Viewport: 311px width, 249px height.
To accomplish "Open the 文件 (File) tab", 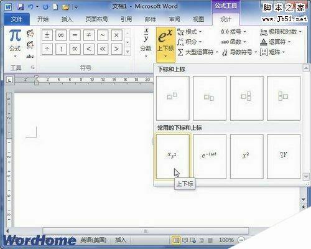I will pos(17,19).
